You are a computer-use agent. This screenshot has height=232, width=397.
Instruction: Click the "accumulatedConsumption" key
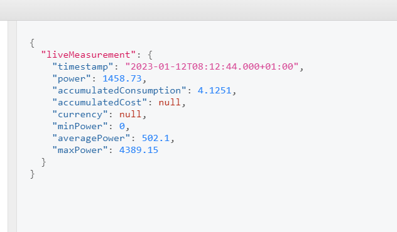click(119, 90)
